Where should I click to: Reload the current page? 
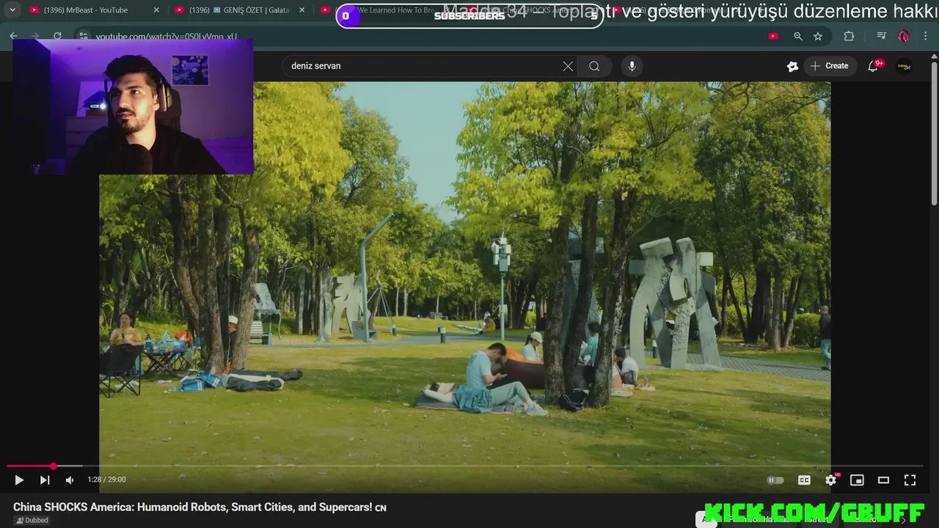[57, 36]
